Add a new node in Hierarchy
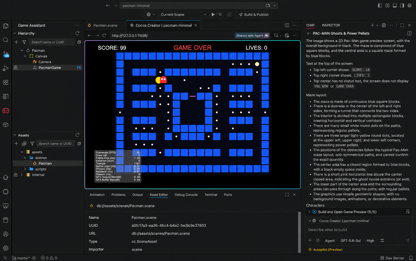The height and width of the screenshot is (261, 416). (16, 42)
